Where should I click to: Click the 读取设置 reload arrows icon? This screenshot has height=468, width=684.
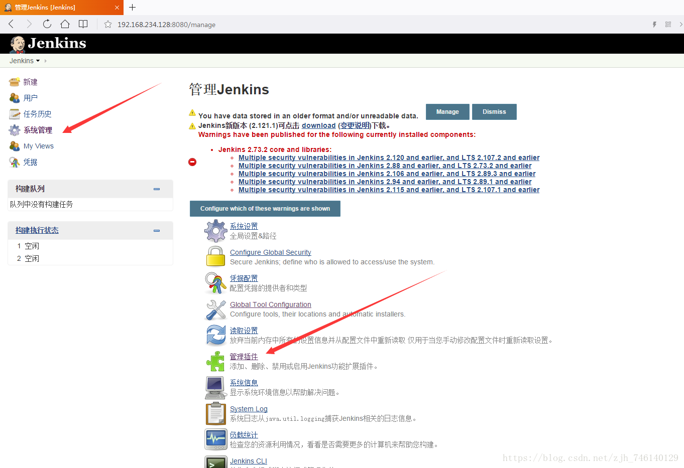coord(216,335)
